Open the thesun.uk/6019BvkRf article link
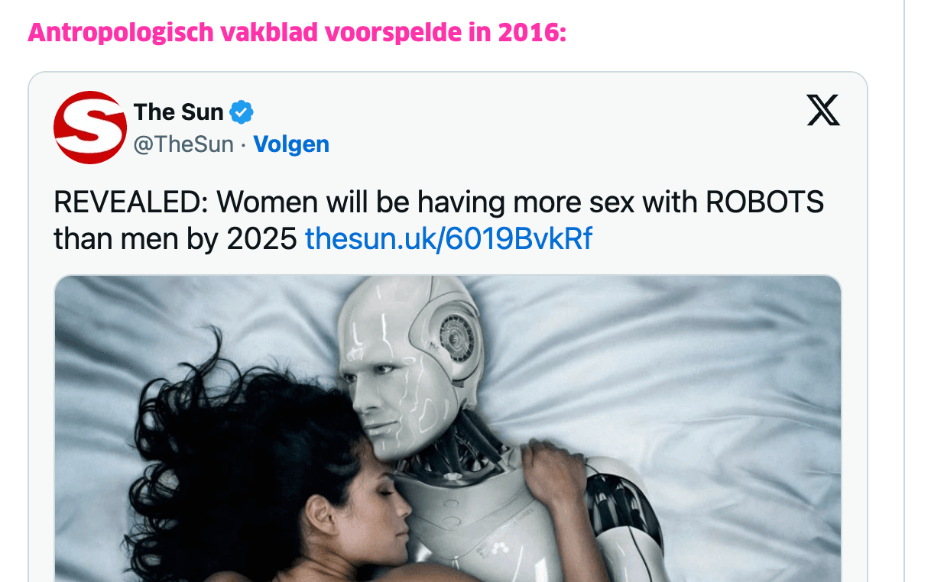This screenshot has width=931, height=582. tap(448, 239)
